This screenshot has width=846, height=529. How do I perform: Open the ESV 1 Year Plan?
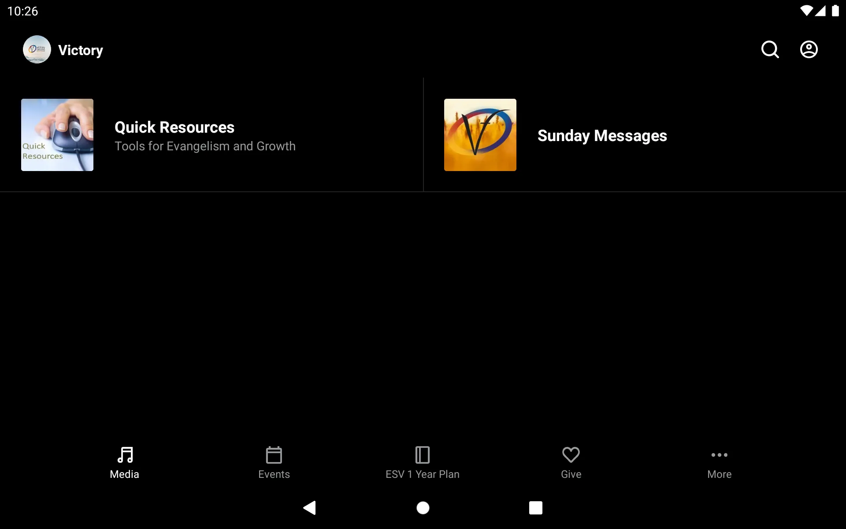pyautogui.click(x=423, y=462)
